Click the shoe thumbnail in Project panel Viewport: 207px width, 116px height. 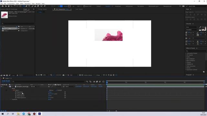(4, 15)
